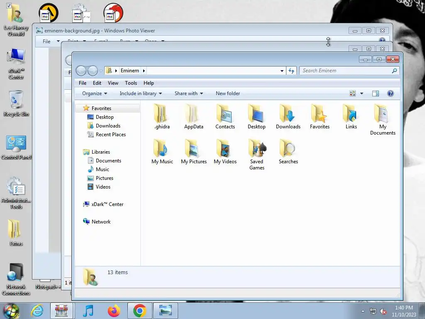Select Pictures under Libraries
425x319 pixels.
click(x=104, y=178)
